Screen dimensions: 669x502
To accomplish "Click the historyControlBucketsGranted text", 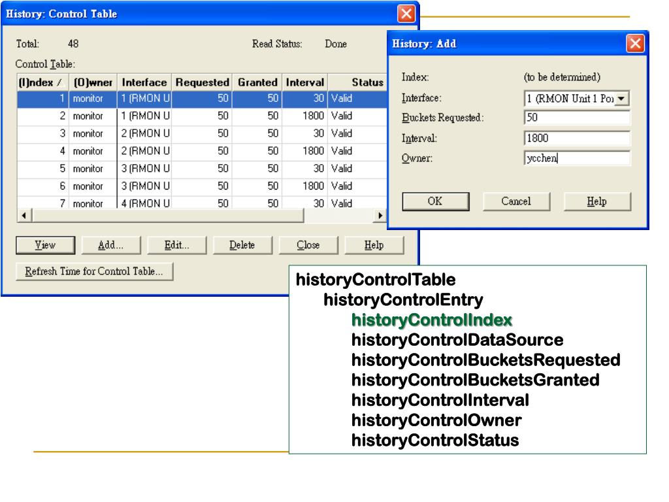I will (x=476, y=380).
